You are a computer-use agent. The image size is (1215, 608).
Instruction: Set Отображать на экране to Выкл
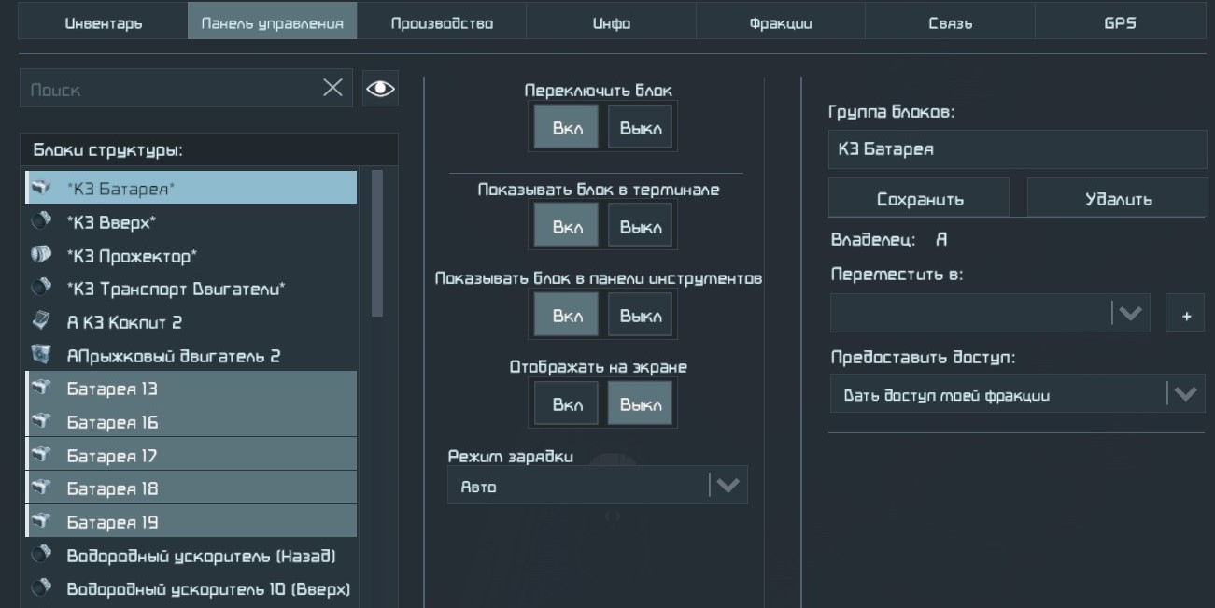[x=639, y=402]
